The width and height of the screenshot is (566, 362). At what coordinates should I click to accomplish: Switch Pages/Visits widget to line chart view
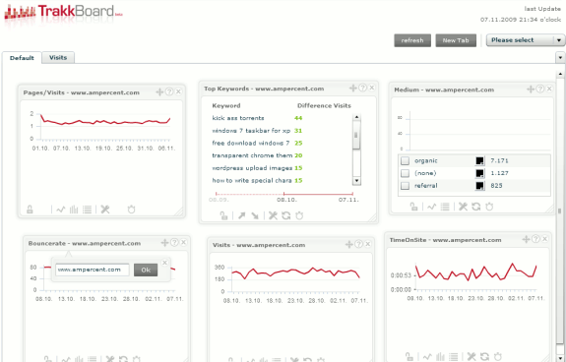pyautogui.click(x=61, y=210)
